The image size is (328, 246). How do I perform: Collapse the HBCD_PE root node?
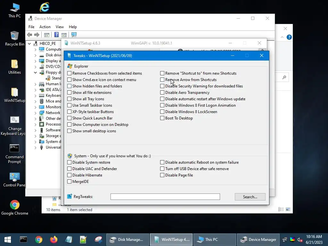point(29,44)
